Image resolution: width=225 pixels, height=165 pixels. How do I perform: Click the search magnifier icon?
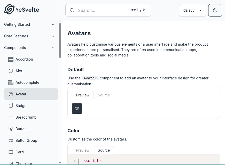click(72, 10)
